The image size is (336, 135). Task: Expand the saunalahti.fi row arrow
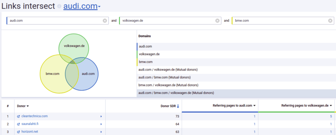tap(101, 124)
